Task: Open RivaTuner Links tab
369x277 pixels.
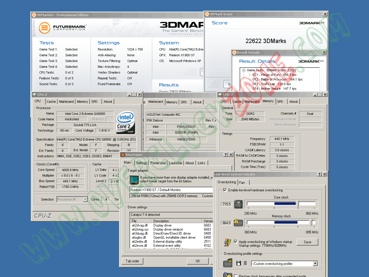Action: 202,163
